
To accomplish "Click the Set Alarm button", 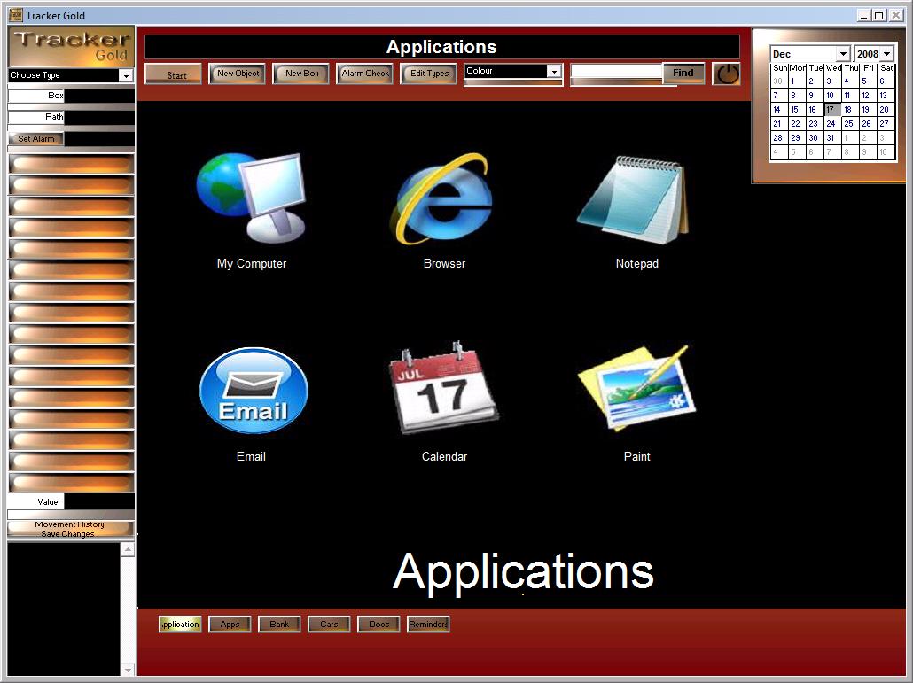I will [35, 138].
